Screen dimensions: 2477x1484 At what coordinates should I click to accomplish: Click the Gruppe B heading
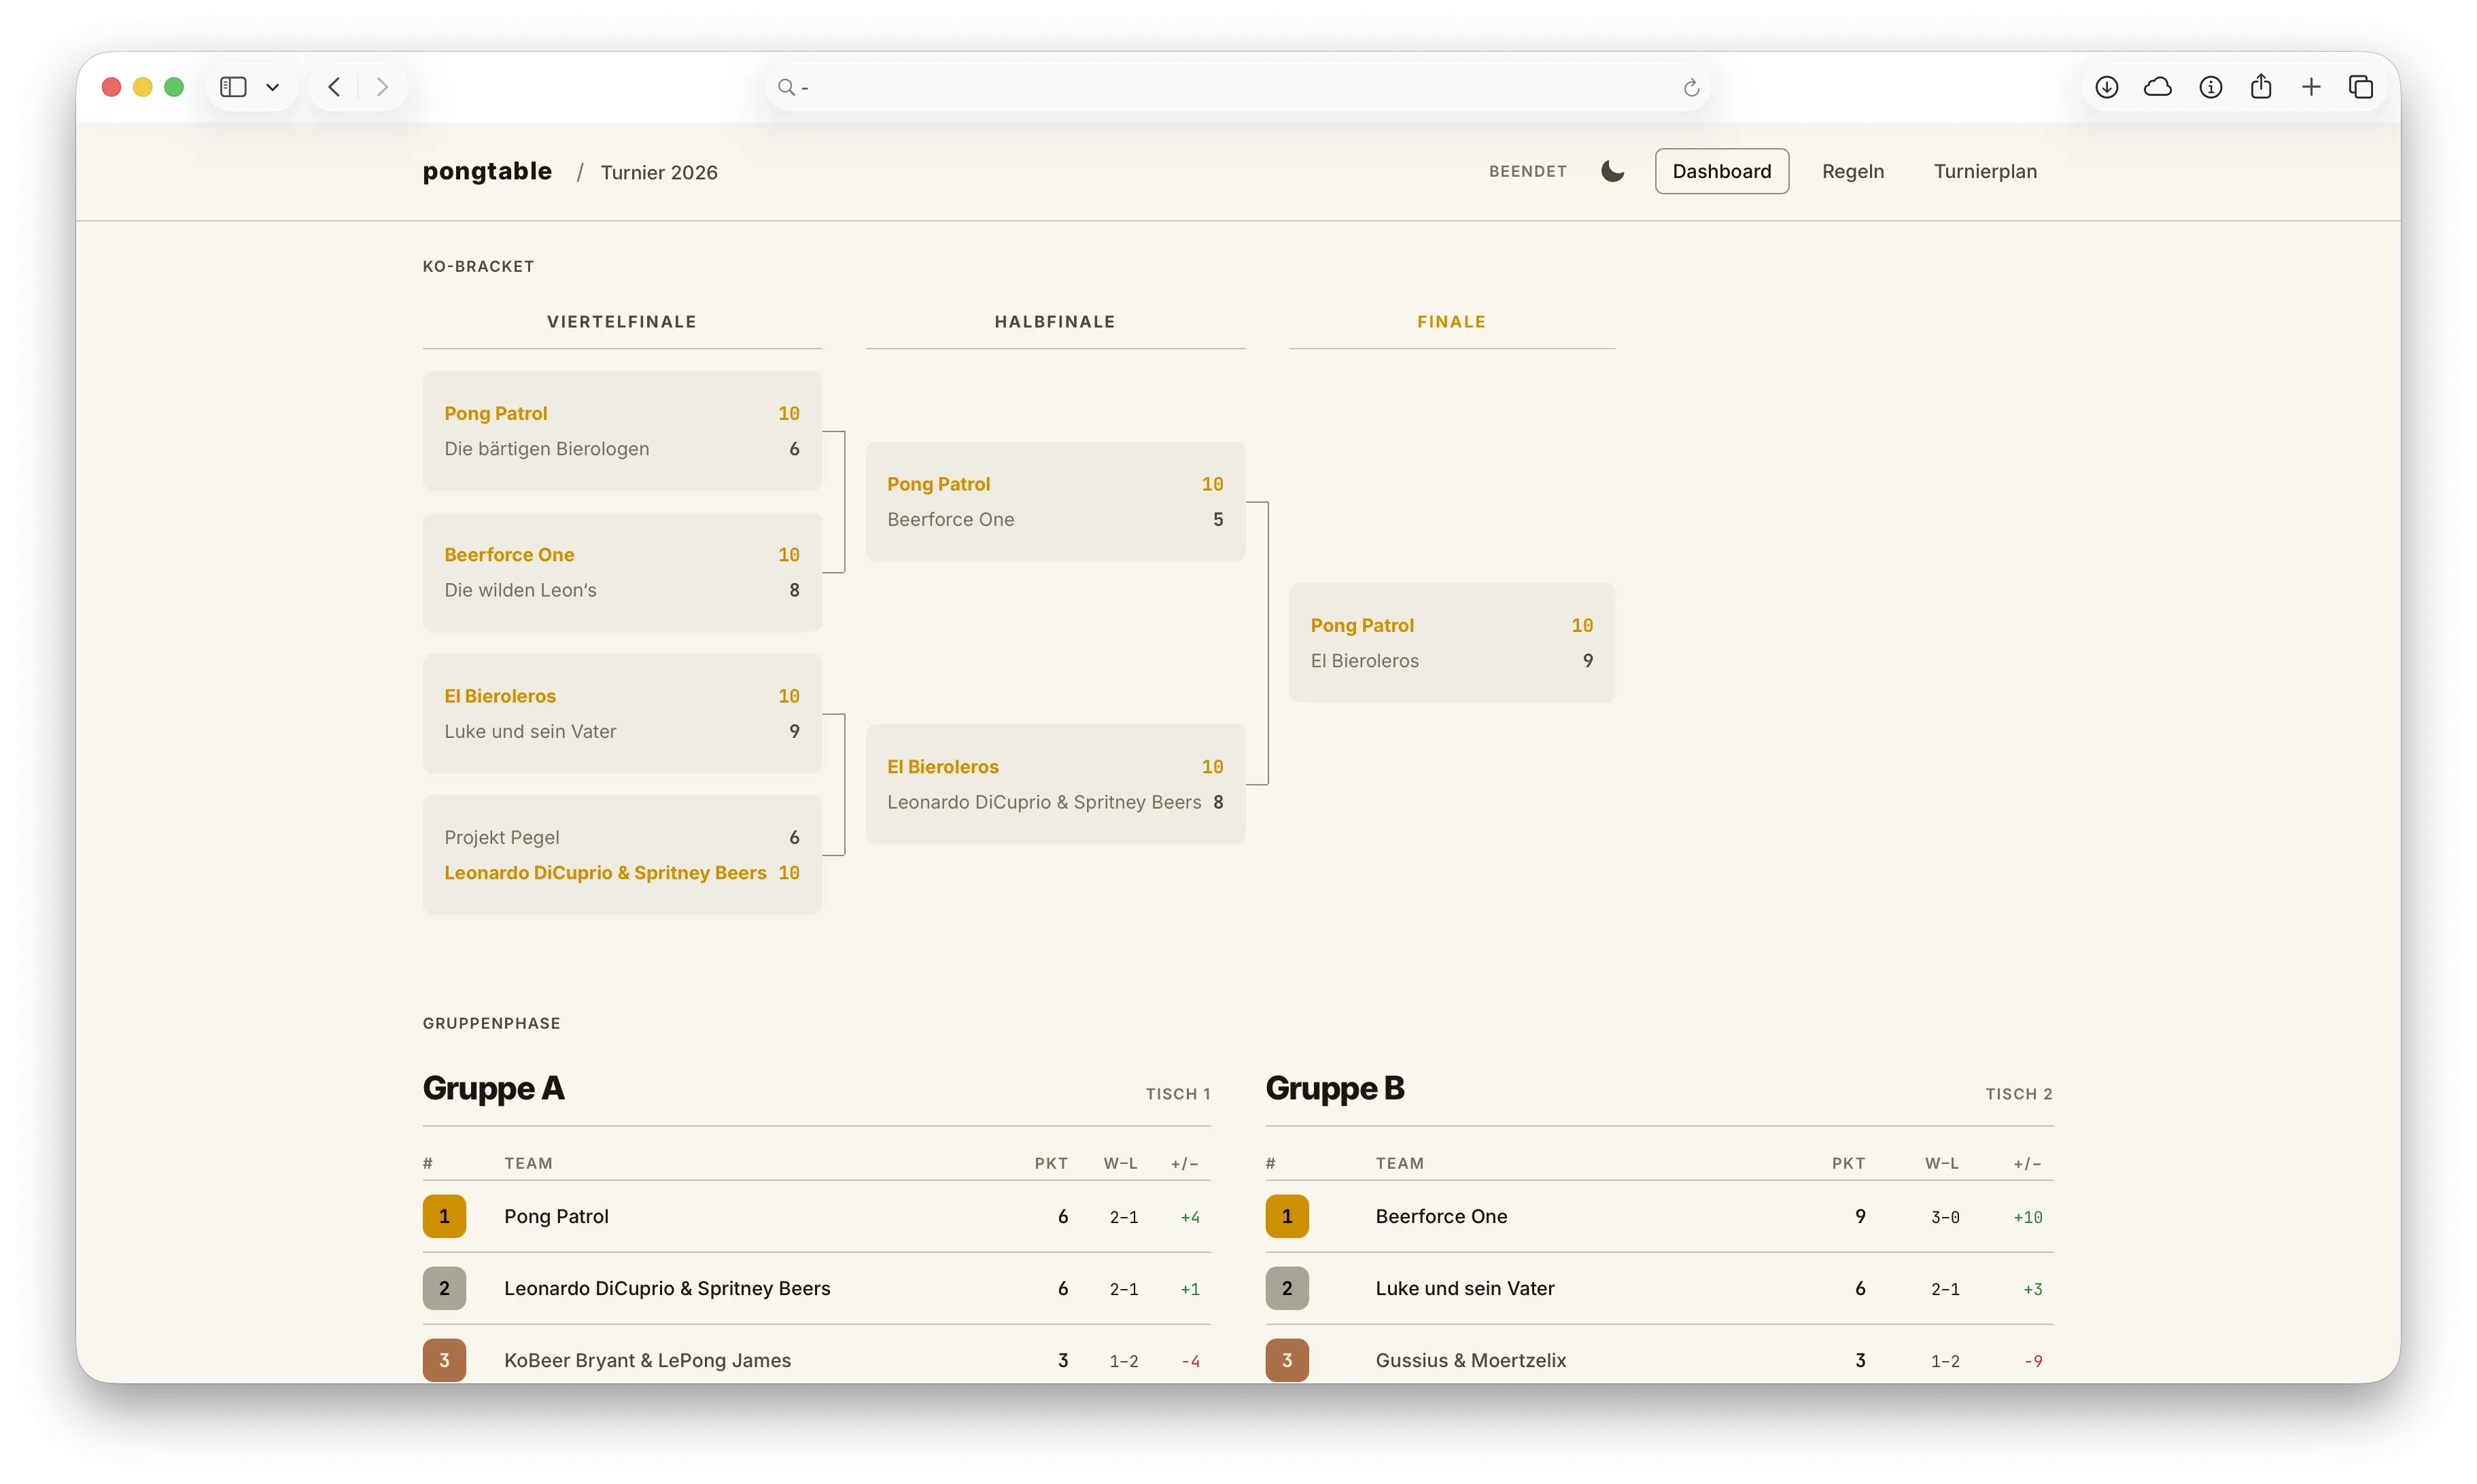tap(1334, 1088)
